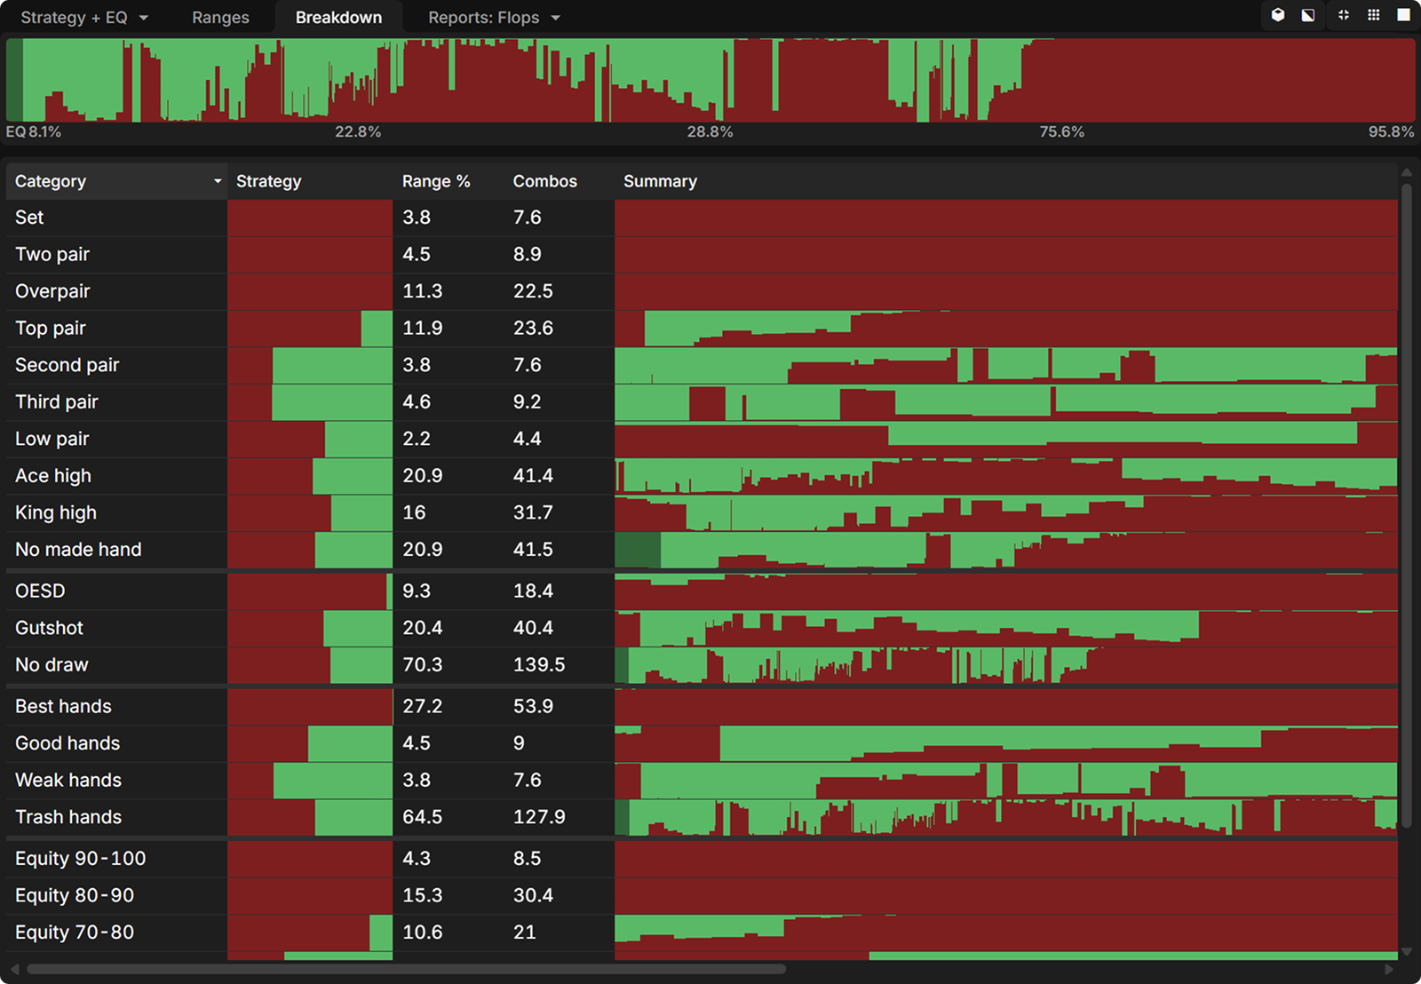The height and width of the screenshot is (984, 1421).
Task: Click the four-arrows collapse icon
Action: point(1343,15)
